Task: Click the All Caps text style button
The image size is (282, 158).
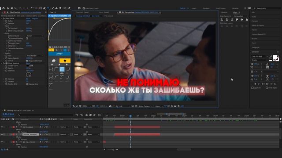Action: pyautogui.click(x=263, y=84)
